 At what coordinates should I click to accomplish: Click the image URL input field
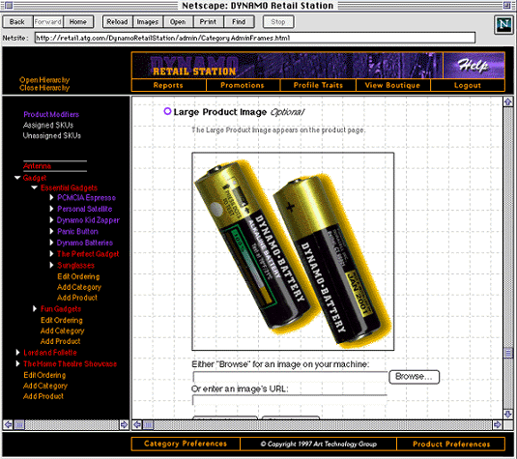pyautogui.click(x=290, y=400)
